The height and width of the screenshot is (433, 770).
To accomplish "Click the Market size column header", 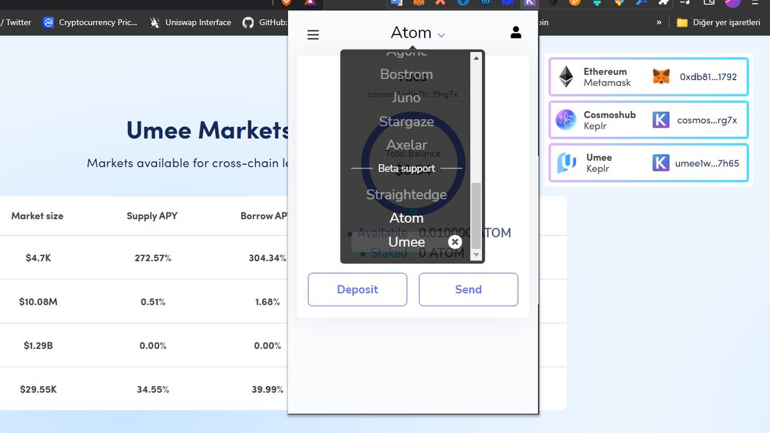I will pyautogui.click(x=37, y=216).
